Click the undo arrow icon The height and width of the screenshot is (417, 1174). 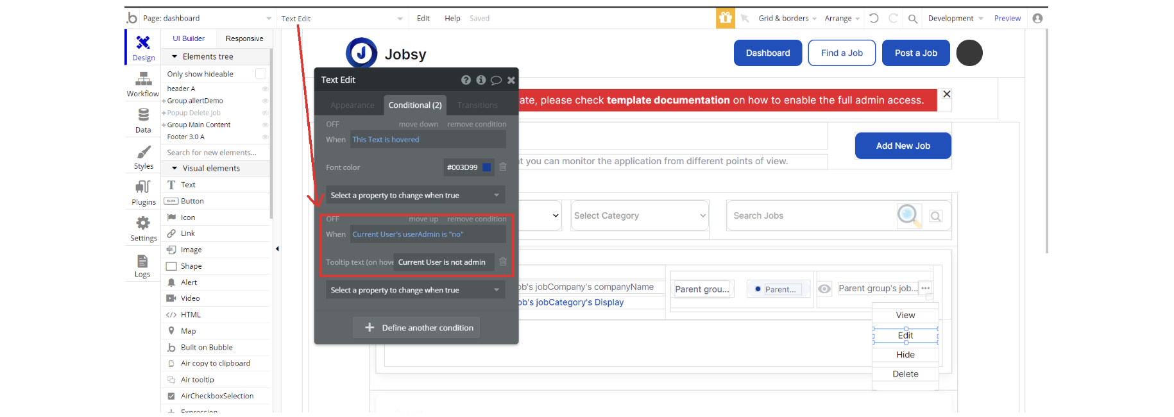point(874,18)
